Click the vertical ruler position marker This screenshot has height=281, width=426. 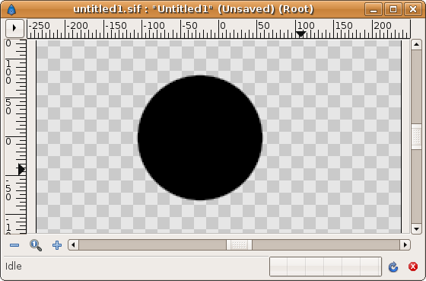[x=21, y=170]
